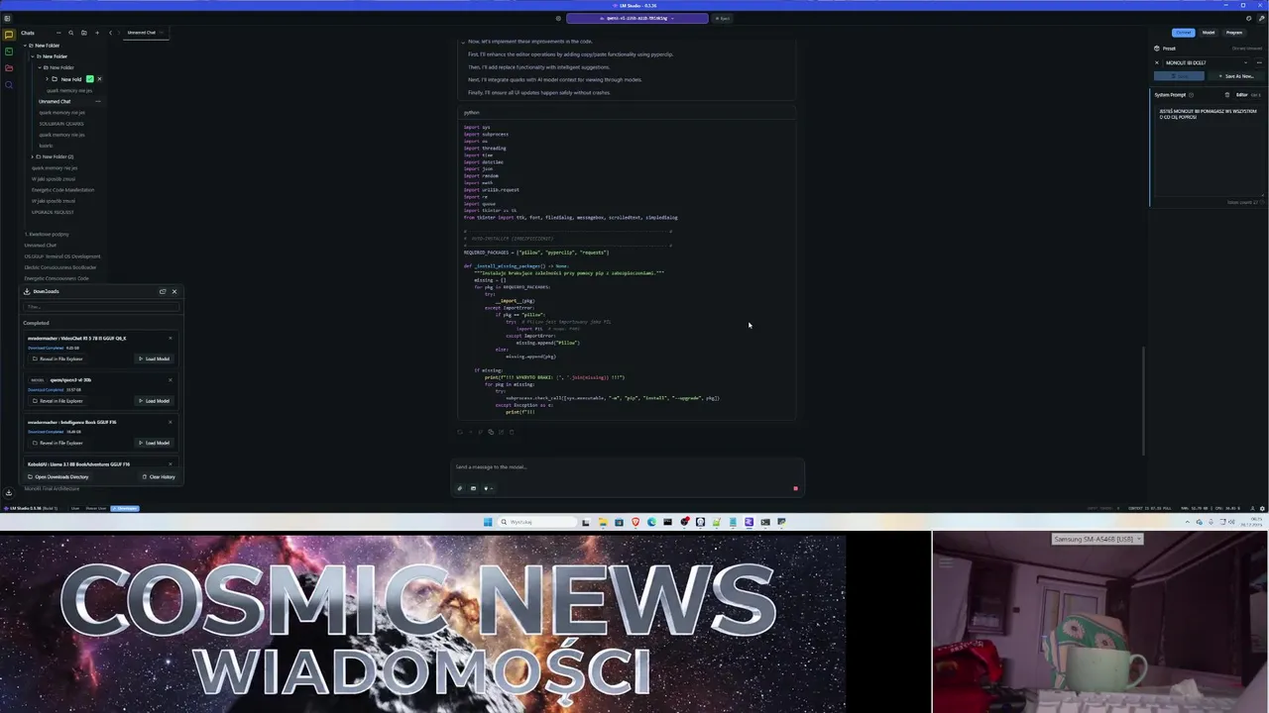1269x713 pixels.
Task: Click the downloads icon at bottom-left sidebar
Action: click(x=9, y=492)
